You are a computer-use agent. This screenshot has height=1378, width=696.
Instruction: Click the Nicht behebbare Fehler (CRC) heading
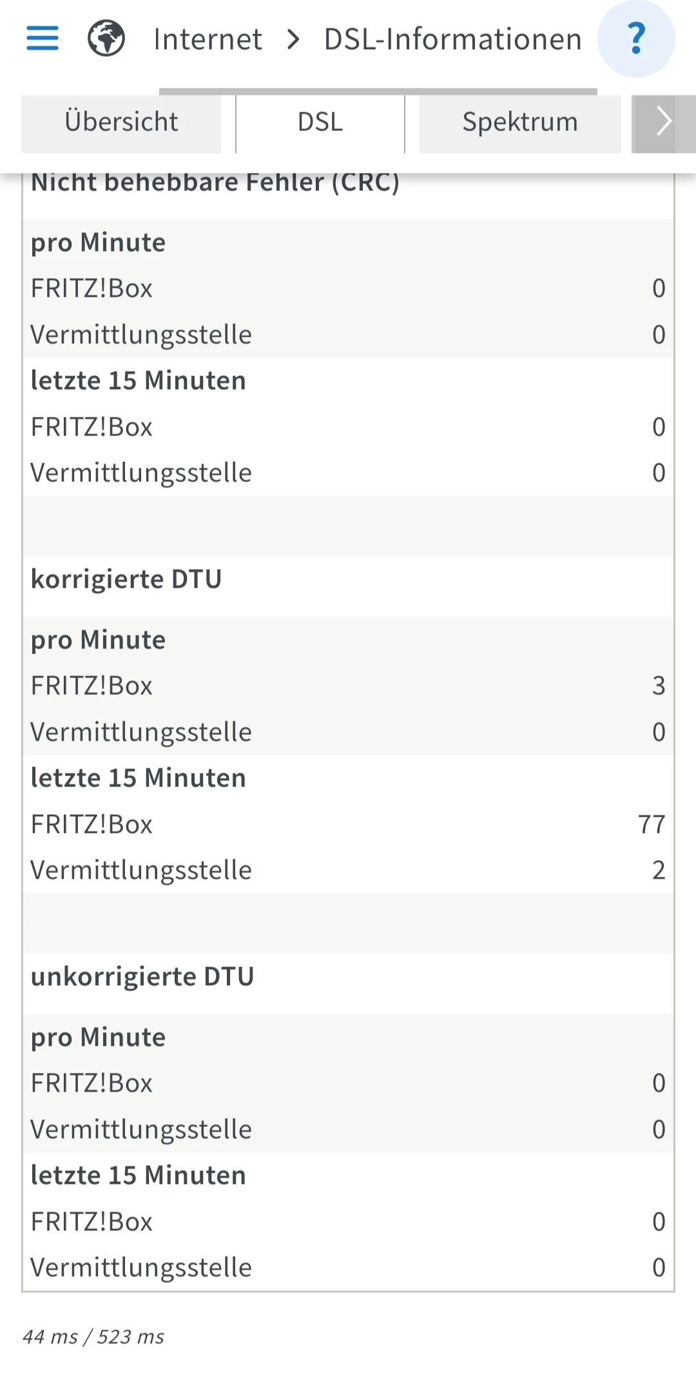[215, 183]
